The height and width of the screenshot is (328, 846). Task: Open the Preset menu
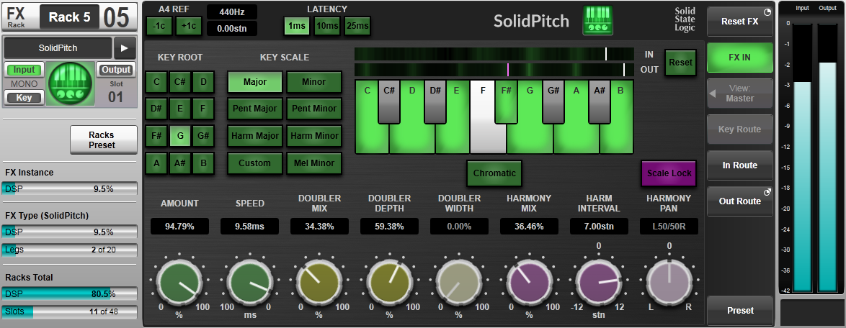[740, 310]
